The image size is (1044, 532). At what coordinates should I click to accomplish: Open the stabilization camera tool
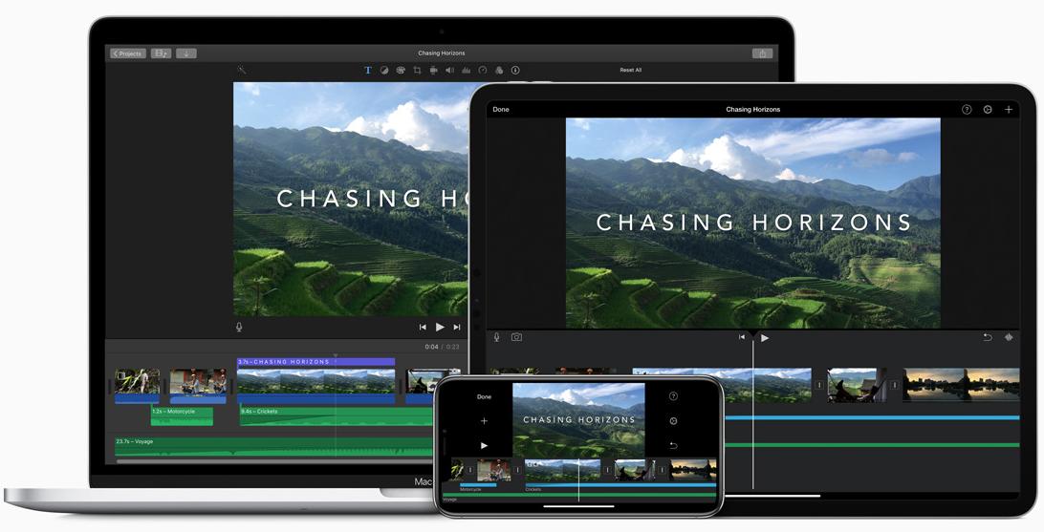[433, 70]
